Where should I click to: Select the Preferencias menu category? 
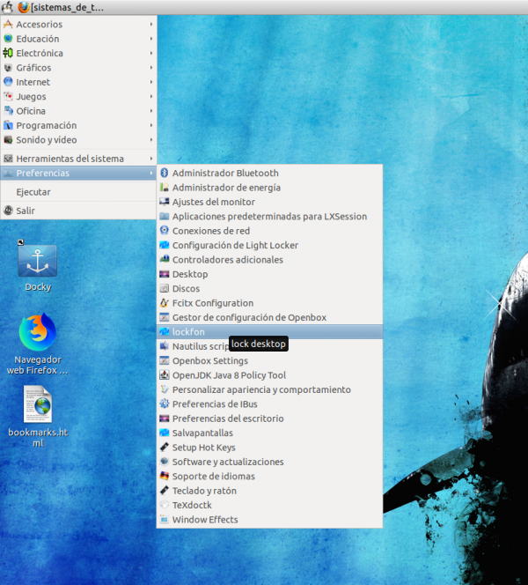click(78, 173)
